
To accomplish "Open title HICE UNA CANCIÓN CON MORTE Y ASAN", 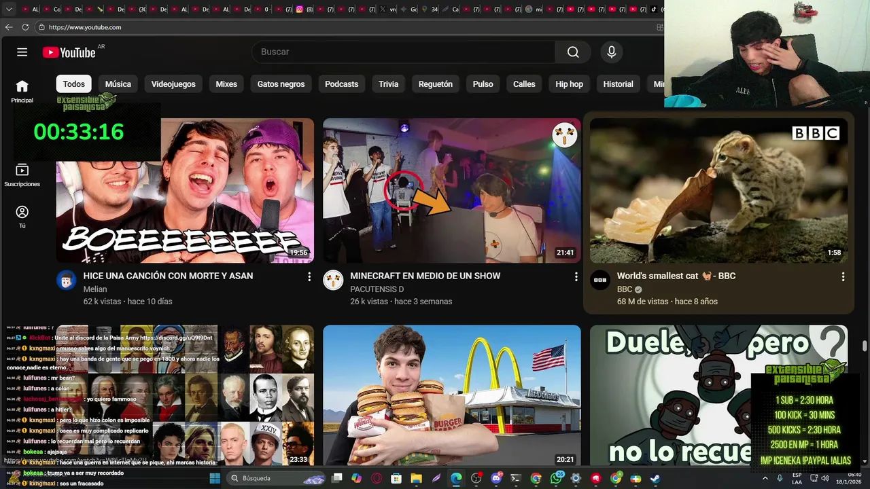I will (168, 276).
